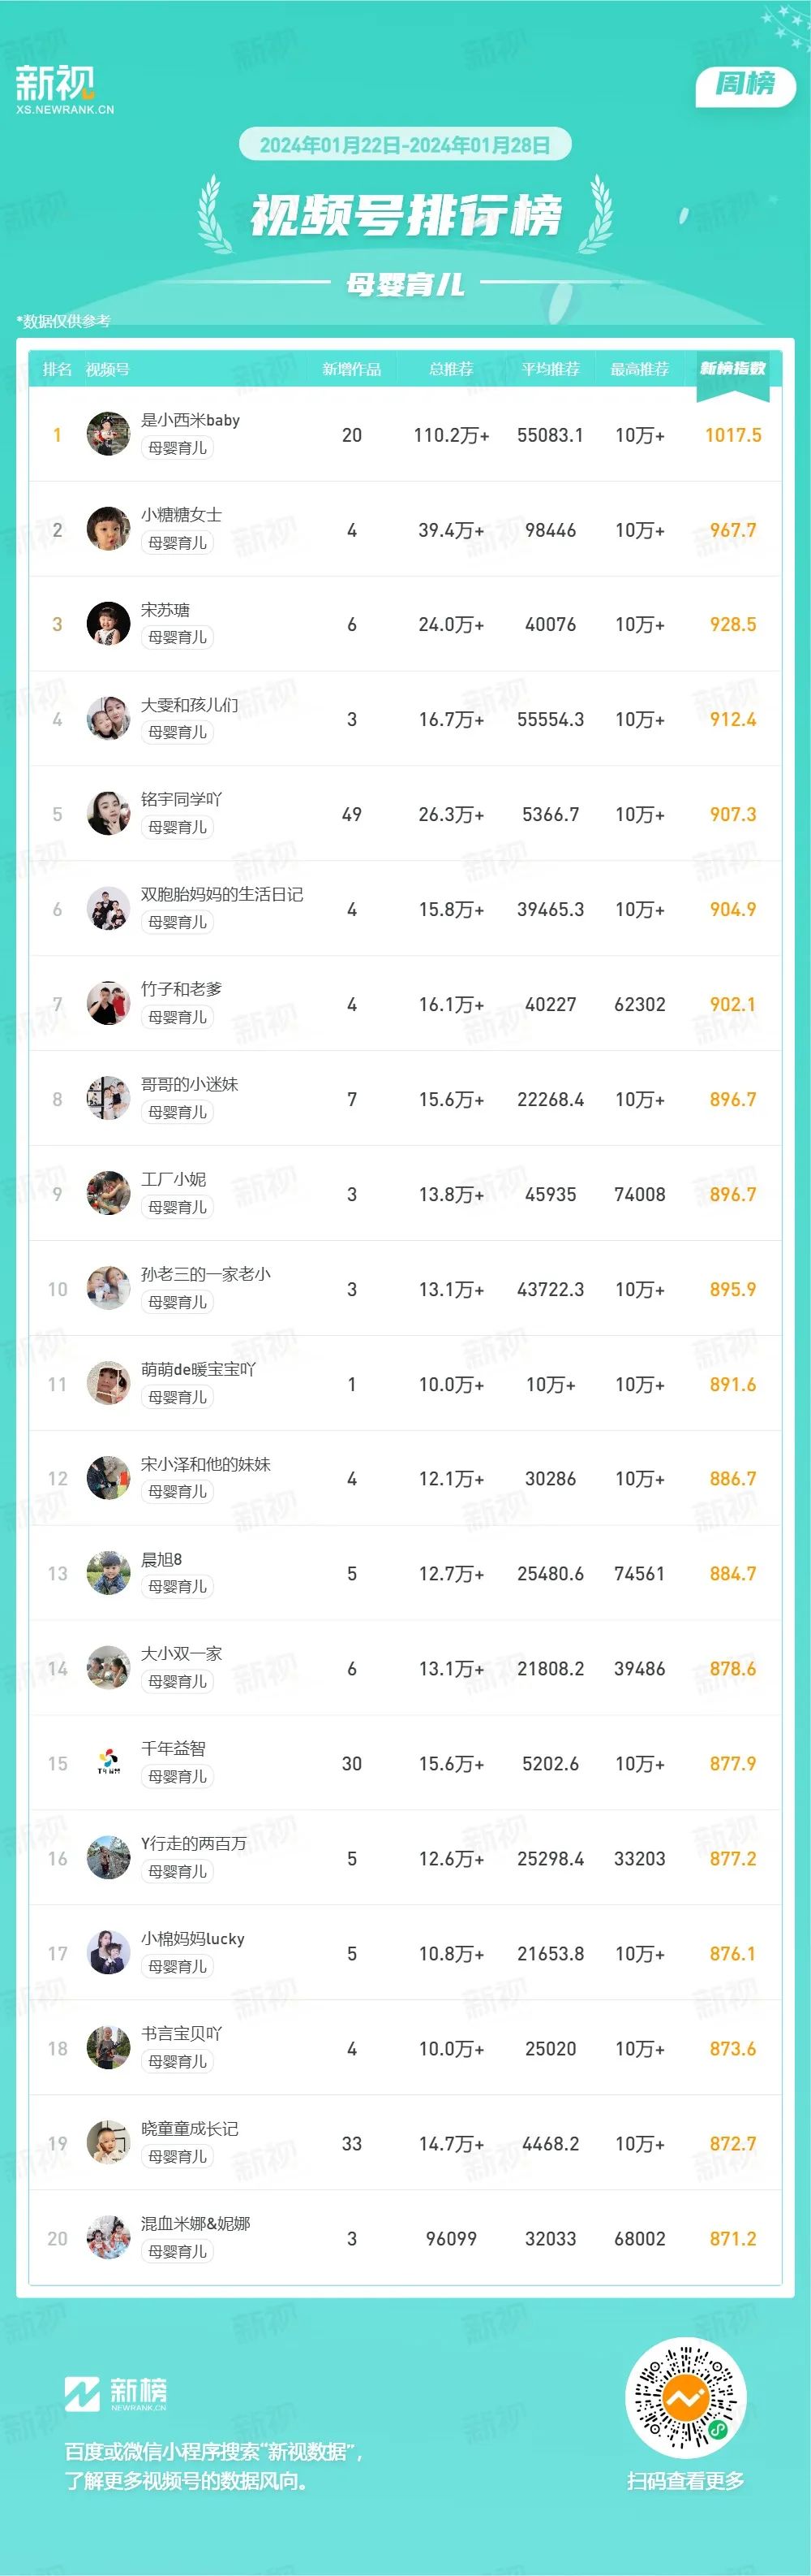Click the 新视 logo at top
Screen dimensions: 811x2576
point(64,89)
